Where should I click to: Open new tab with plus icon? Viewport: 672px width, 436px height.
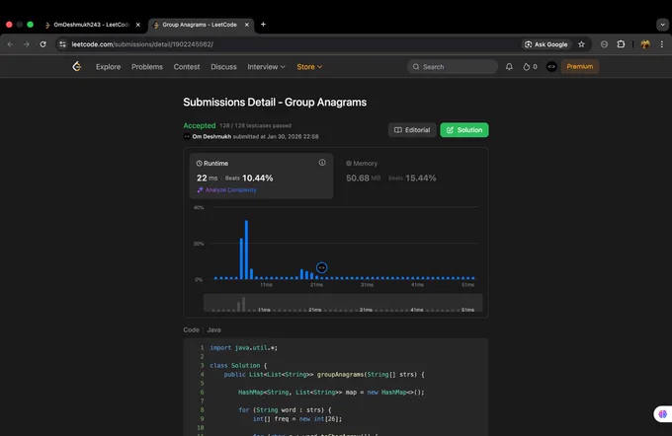pyautogui.click(x=263, y=25)
